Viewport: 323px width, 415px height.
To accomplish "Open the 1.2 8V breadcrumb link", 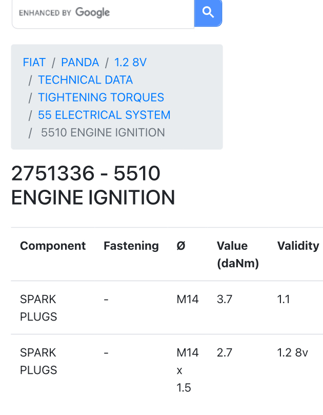I will [130, 63].
